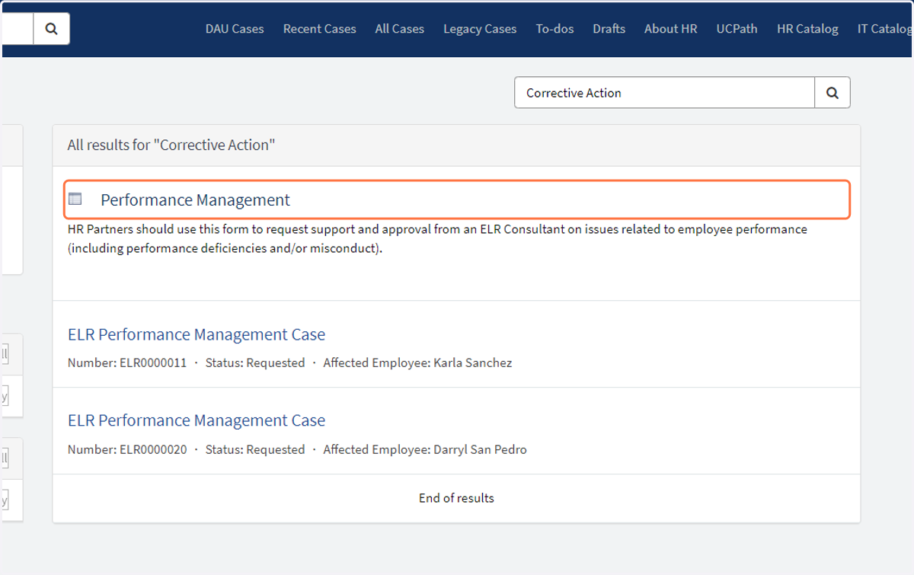Click the top navigation search input box
The width and height of the screenshot is (914, 575).
[x=17, y=29]
